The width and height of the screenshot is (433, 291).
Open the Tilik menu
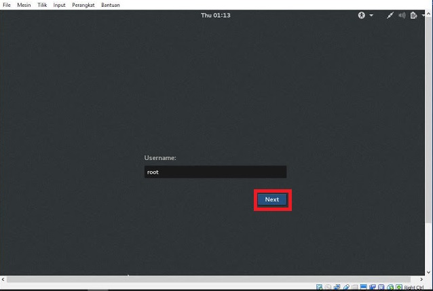pos(42,5)
